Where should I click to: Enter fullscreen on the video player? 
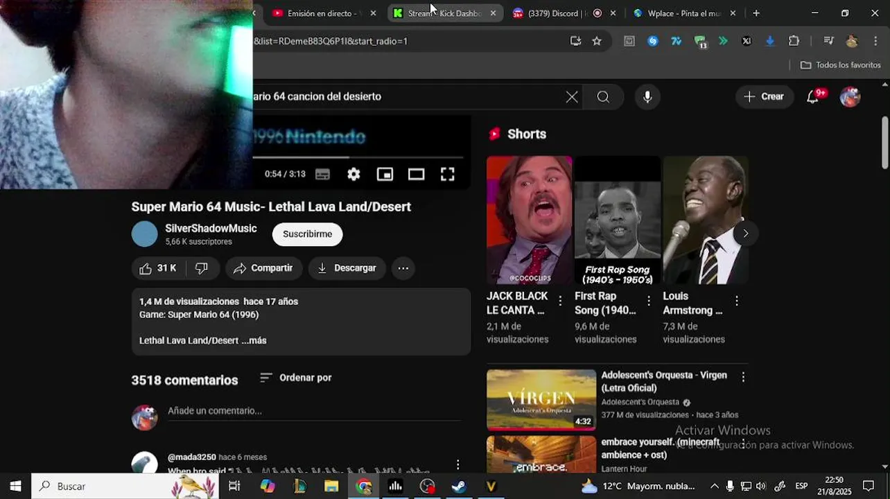tap(448, 175)
